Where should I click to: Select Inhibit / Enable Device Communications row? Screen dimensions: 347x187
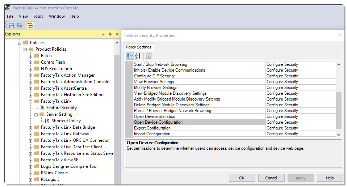(x=199, y=70)
